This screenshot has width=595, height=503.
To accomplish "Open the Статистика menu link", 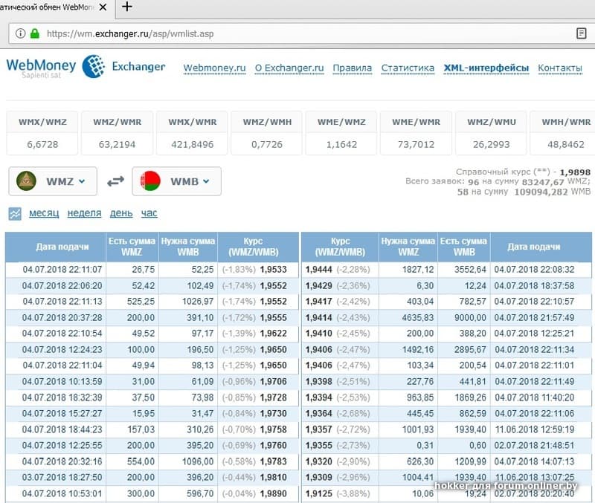I will (x=408, y=68).
